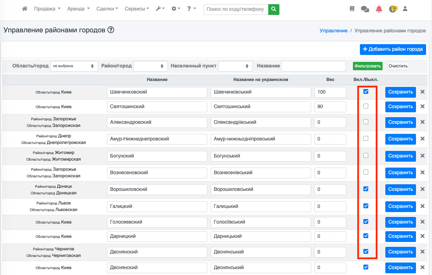Open the Населенный пункт dropdown
This screenshot has height=275, width=432.
pos(235,66)
